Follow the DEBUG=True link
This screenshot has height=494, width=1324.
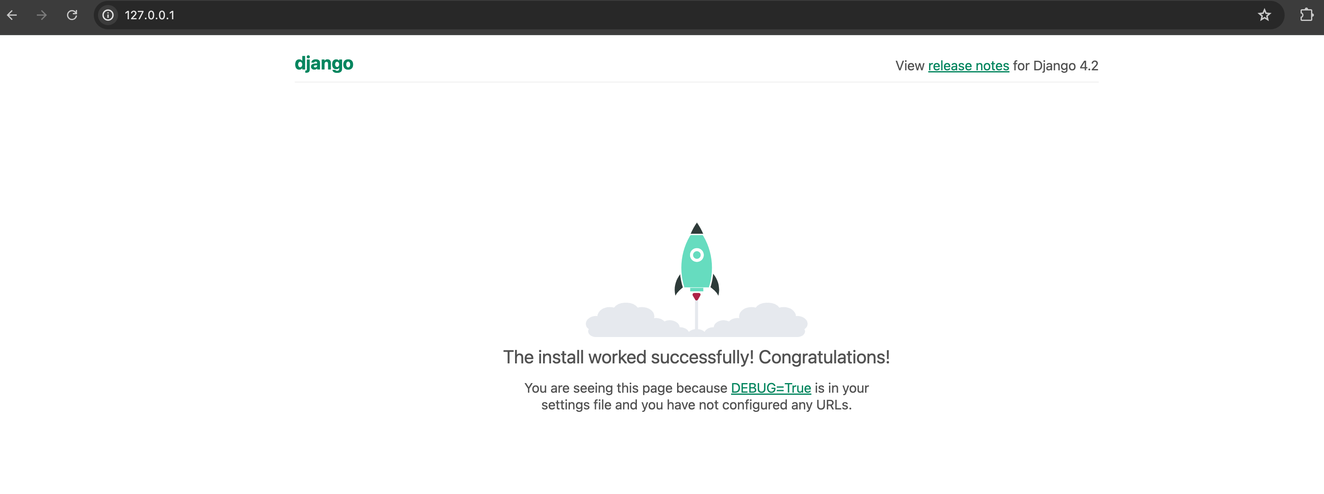[x=770, y=388]
